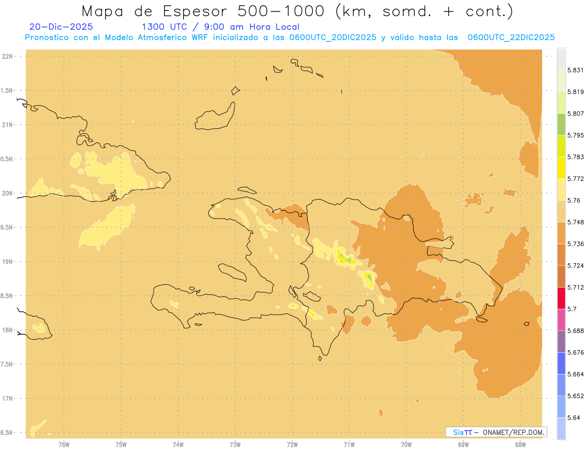Click the colorbar value 5.807
Viewport: 584px width, 451px height.
(576, 113)
